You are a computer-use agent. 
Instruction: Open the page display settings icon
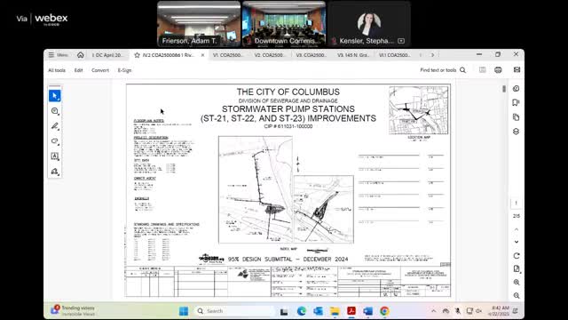(517, 268)
